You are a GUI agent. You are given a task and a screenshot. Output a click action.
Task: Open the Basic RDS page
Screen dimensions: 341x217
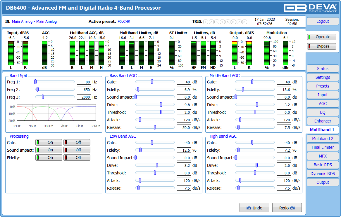click(x=323, y=165)
